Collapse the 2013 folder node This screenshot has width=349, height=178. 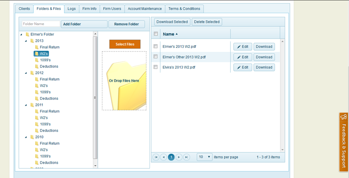26,41
